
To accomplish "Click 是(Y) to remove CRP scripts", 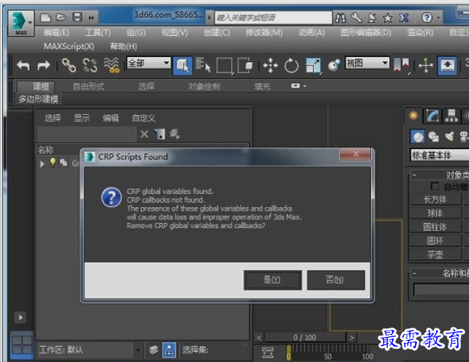I will (272, 280).
